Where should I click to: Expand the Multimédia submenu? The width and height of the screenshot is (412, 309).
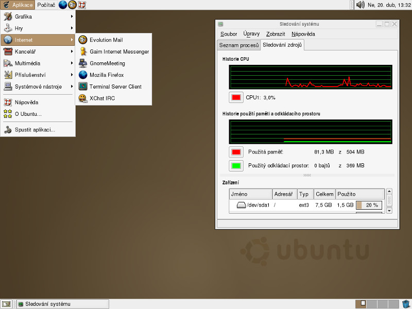point(38,63)
